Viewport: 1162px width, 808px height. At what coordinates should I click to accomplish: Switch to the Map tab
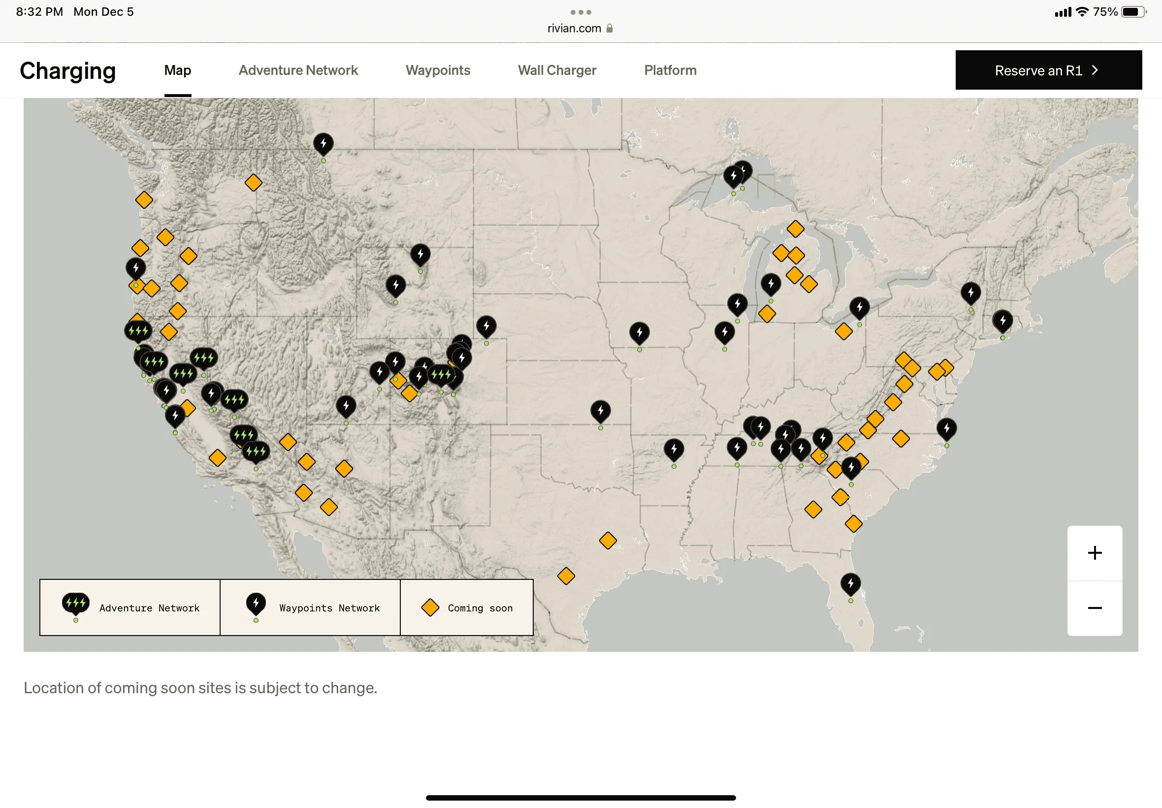[x=178, y=70]
